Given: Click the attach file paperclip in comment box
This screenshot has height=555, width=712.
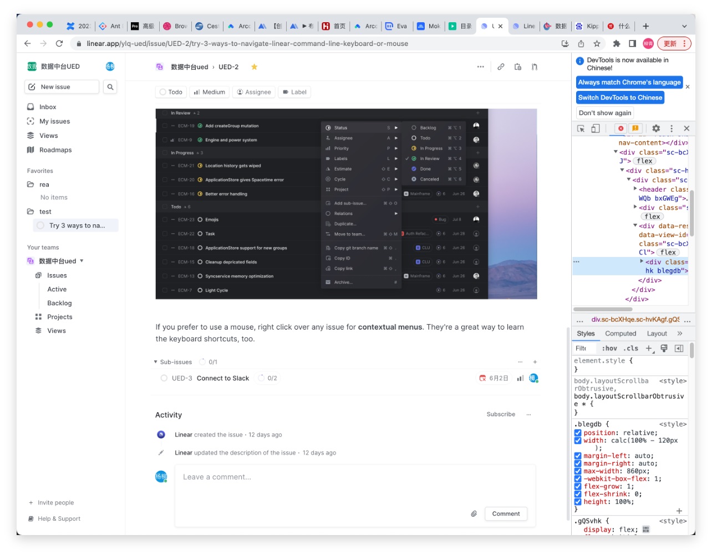Looking at the screenshot, I should pos(474,513).
